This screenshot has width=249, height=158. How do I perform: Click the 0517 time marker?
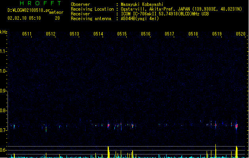point(169,34)
